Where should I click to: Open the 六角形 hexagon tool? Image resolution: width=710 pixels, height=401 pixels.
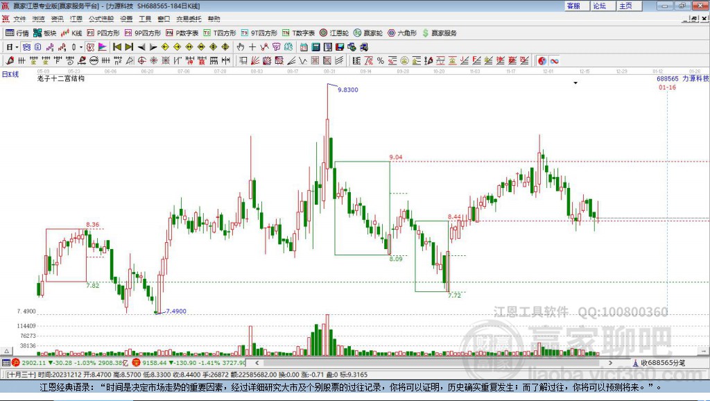pyautogui.click(x=402, y=33)
